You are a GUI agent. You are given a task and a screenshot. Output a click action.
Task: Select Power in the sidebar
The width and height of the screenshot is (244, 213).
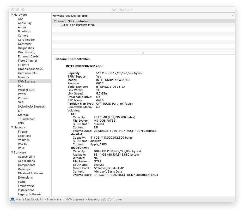coord(22,94)
